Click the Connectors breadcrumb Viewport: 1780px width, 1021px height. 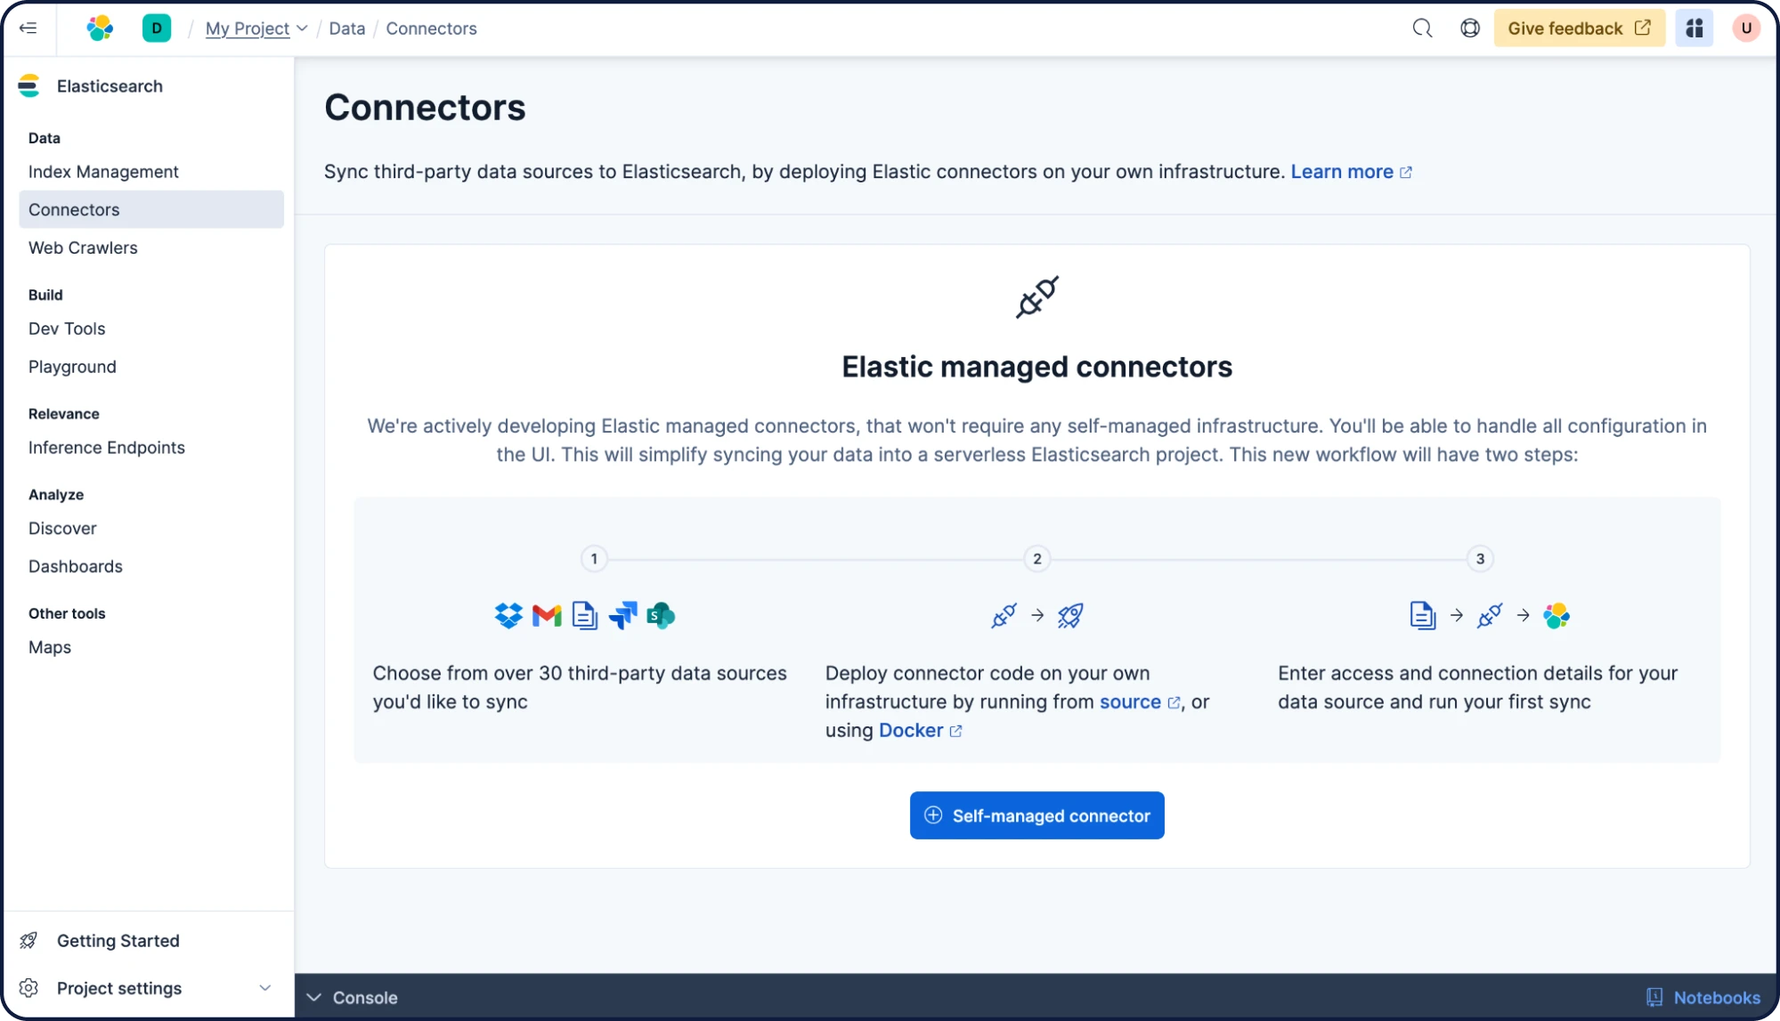pyautogui.click(x=431, y=28)
